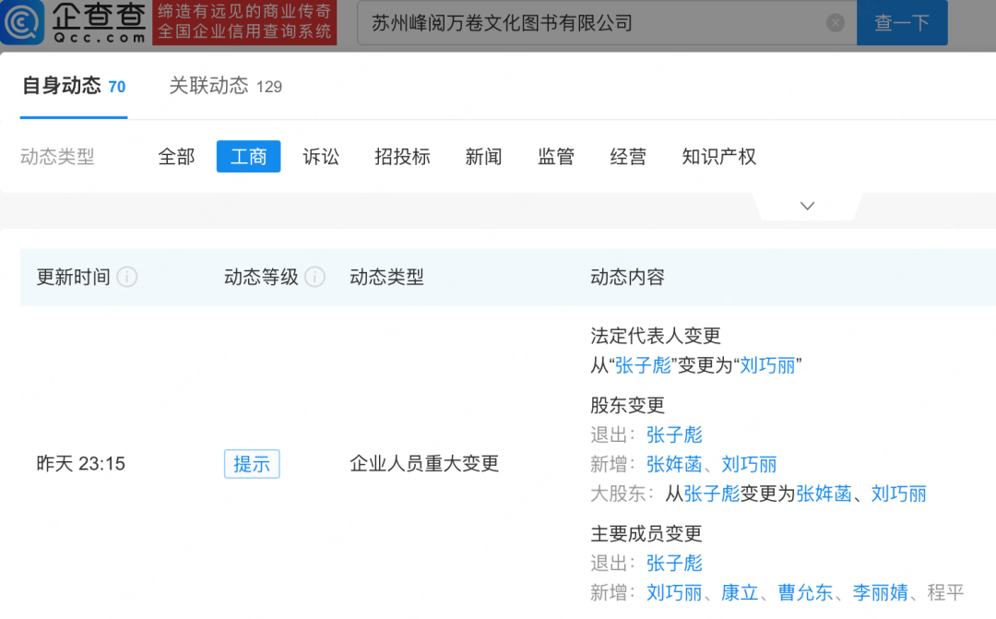Open 李丽婧 link under 主要成员变更
996x619 pixels.
click(x=881, y=593)
